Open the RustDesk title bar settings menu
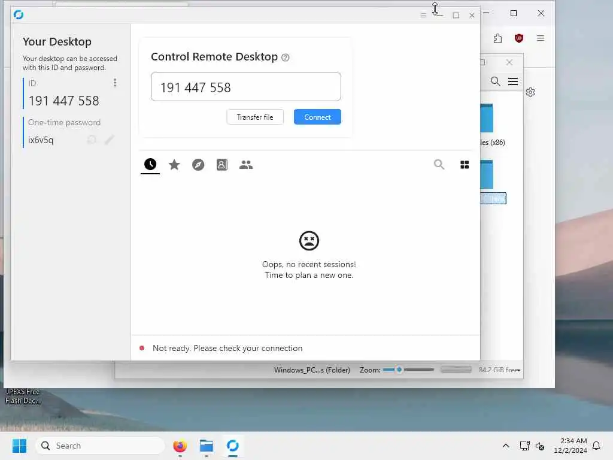 (x=423, y=15)
